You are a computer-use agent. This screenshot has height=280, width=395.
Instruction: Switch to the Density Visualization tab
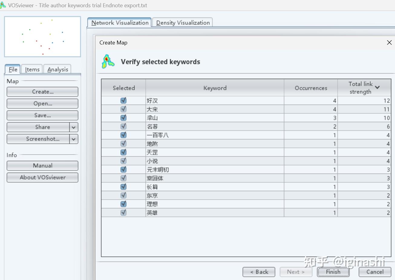click(x=182, y=22)
